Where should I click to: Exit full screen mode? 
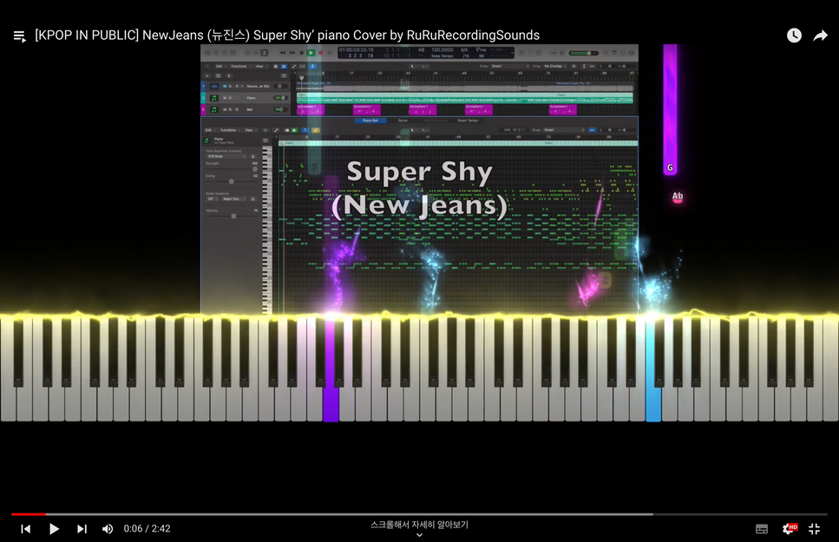814,528
